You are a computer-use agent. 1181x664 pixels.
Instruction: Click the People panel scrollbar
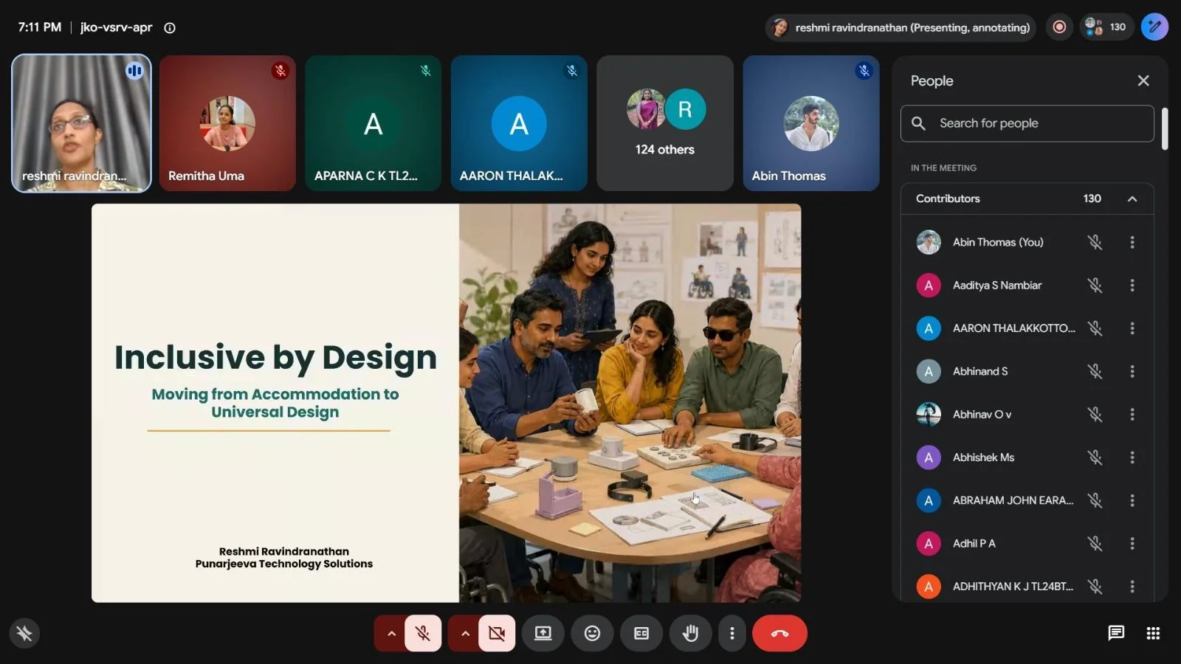1165,129
